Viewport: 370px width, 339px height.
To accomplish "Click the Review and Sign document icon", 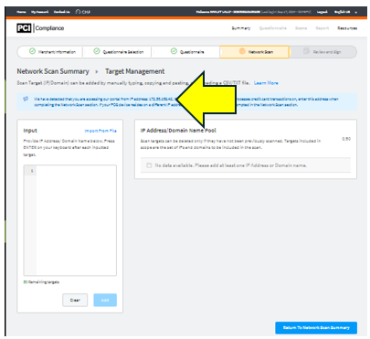I will (x=306, y=51).
